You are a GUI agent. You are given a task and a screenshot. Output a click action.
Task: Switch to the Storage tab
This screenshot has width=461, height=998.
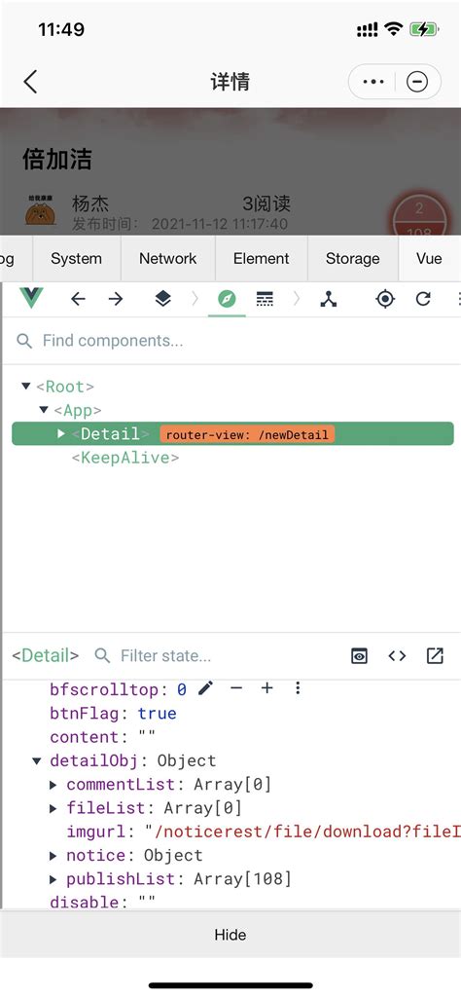coord(352,258)
